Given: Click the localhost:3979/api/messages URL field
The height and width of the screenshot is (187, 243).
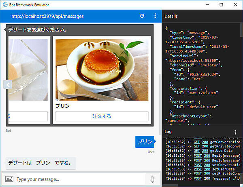Looking at the screenshot, I should click(x=47, y=16).
